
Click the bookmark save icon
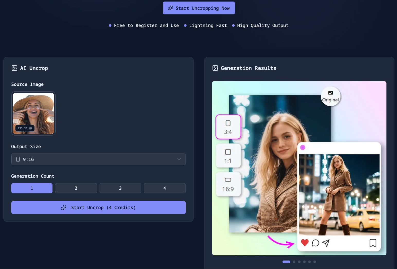373,243
